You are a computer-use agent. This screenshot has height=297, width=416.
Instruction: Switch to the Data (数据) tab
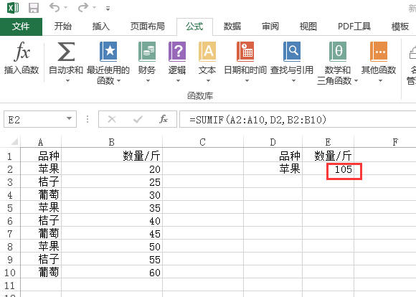(x=232, y=27)
